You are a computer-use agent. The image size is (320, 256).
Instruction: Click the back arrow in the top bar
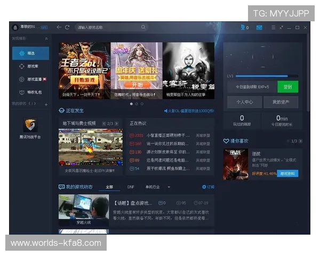(59, 27)
